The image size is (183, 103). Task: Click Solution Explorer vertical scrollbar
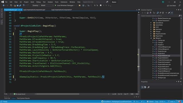181,52
